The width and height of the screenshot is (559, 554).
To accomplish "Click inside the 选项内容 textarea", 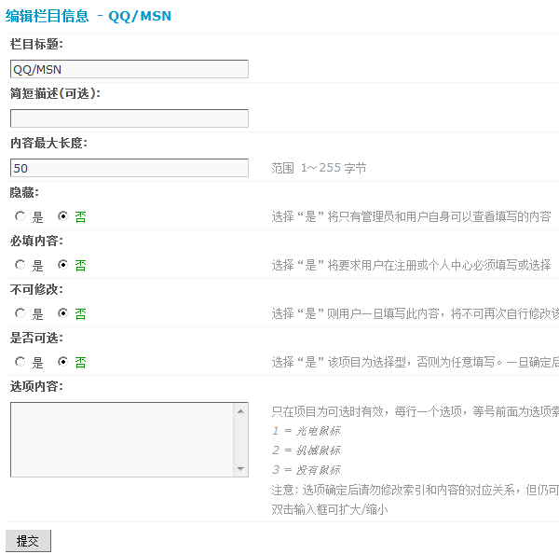I will click(x=122, y=439).
